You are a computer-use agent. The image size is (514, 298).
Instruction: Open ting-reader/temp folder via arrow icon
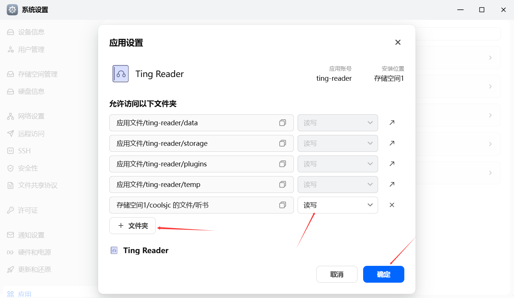[x=392, y=184]
